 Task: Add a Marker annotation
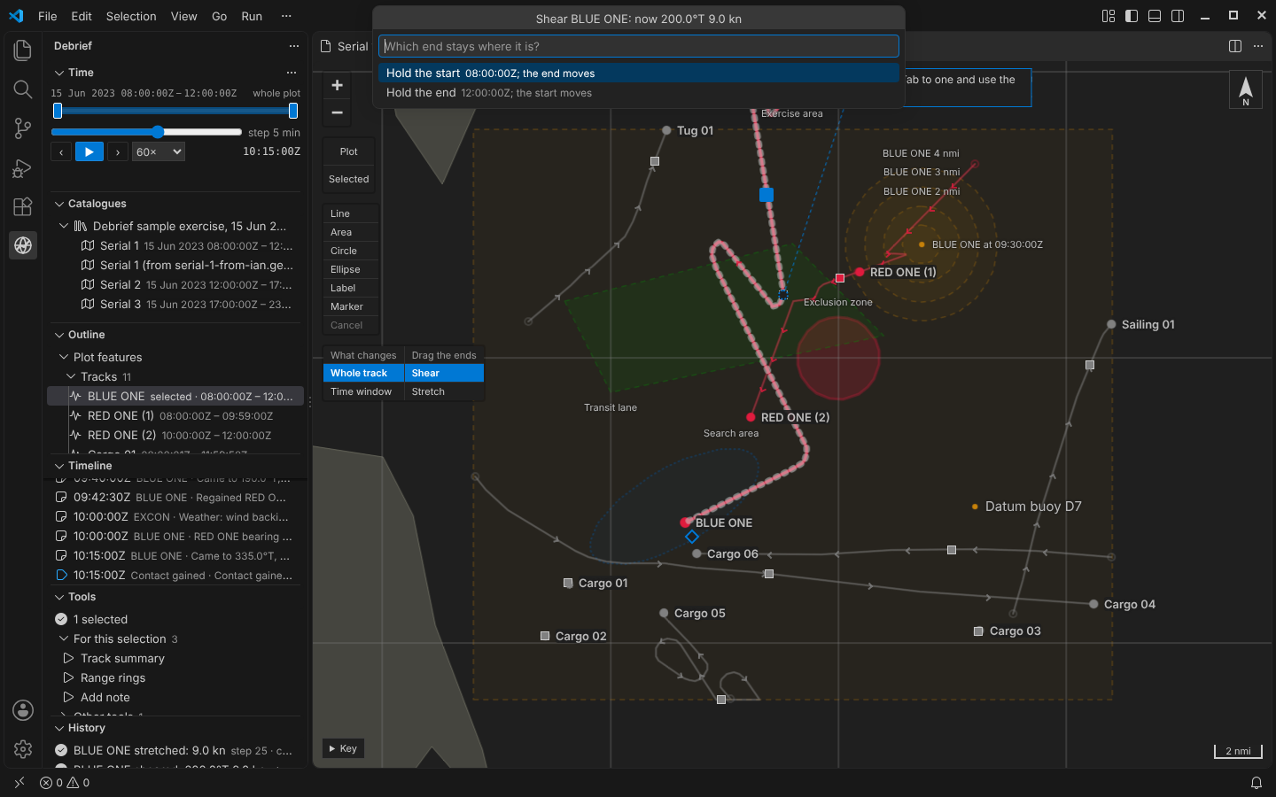pyautogui.click(x=350, y=306)
